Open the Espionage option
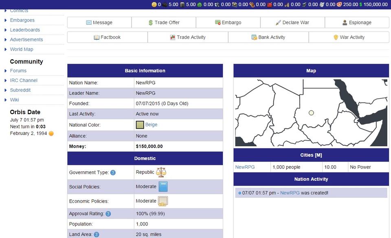391x238 pixels. point(357,22)
